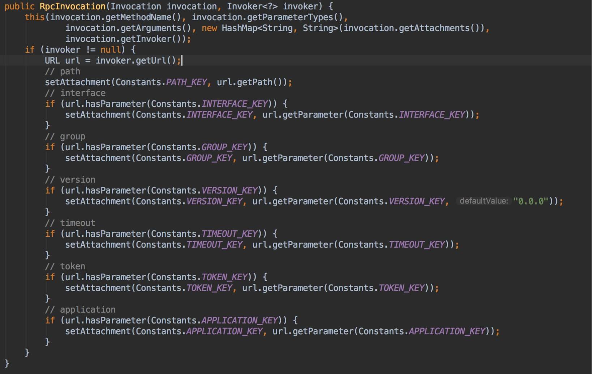Click APPLICATION_KEY inside the hasParameter condition
592x374 pixels.
click(239, 321)
